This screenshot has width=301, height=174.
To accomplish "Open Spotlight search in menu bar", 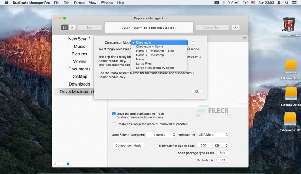I will 287,3.
